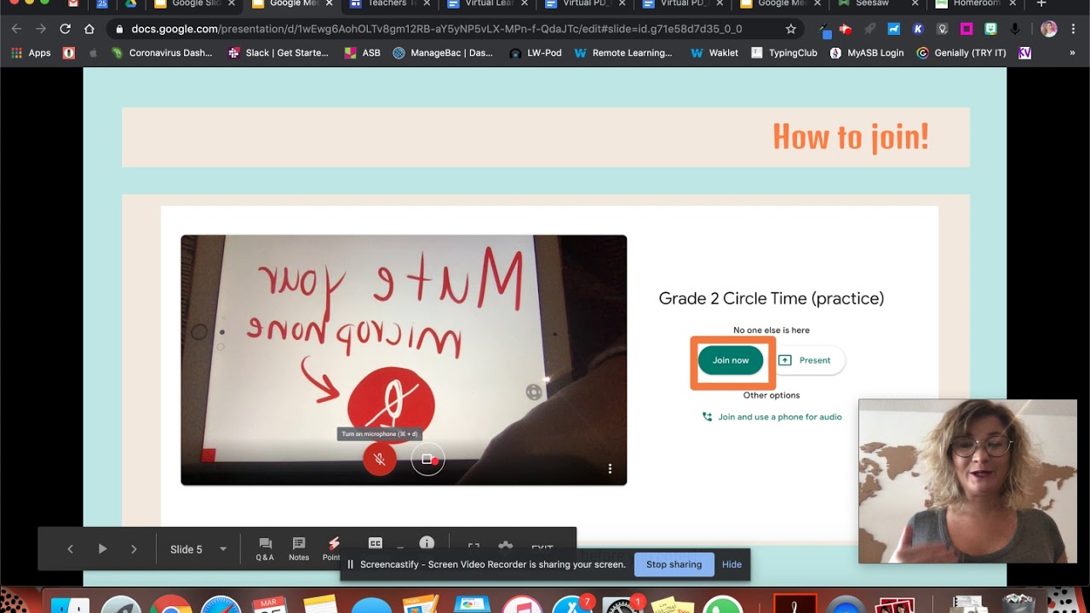This screenshot has width=1090, height=613.
Task: Click the green Join now button
Action: (x=731, y=360)
